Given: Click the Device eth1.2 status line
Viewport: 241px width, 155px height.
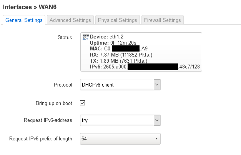Looking at the screenshot, I should [x=107, y=37].
